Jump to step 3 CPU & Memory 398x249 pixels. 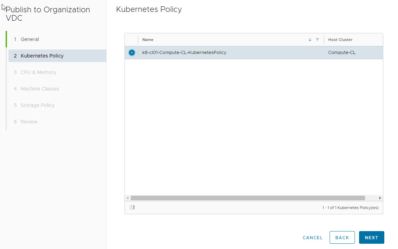38,72
